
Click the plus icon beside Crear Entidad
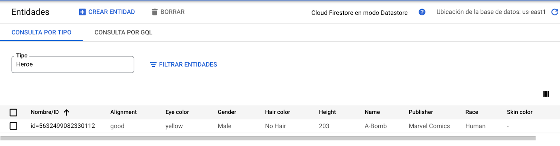[x=82, y=12]
